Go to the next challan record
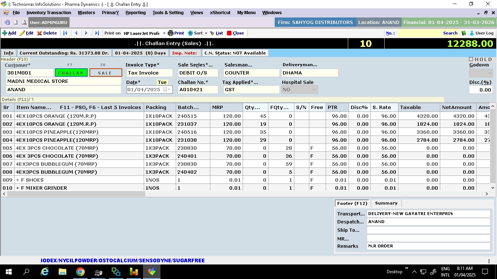 86,33
